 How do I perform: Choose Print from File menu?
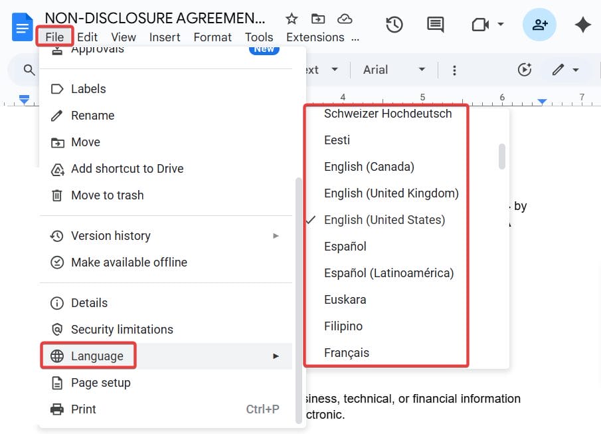point(166,409)
